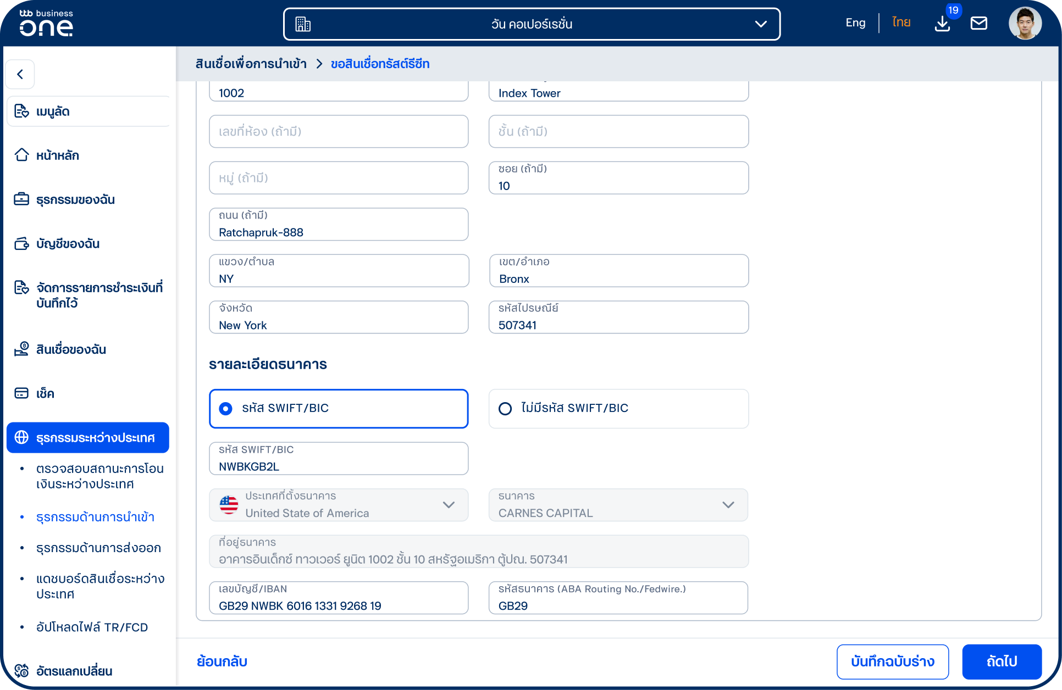This screenshot has height=690, width=1062.
Task: Click the briefcase icon for ธุรกรรมของฉัน
Action: (x=21, y=199)
